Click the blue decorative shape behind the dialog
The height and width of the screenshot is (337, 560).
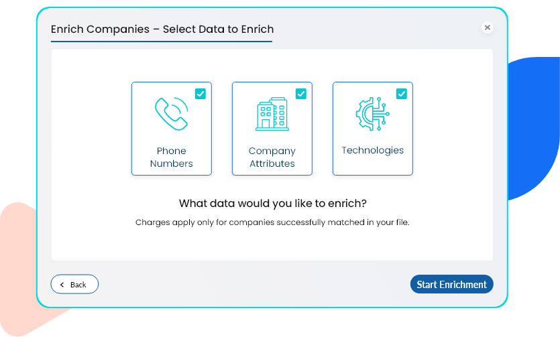tap(533, 127)
